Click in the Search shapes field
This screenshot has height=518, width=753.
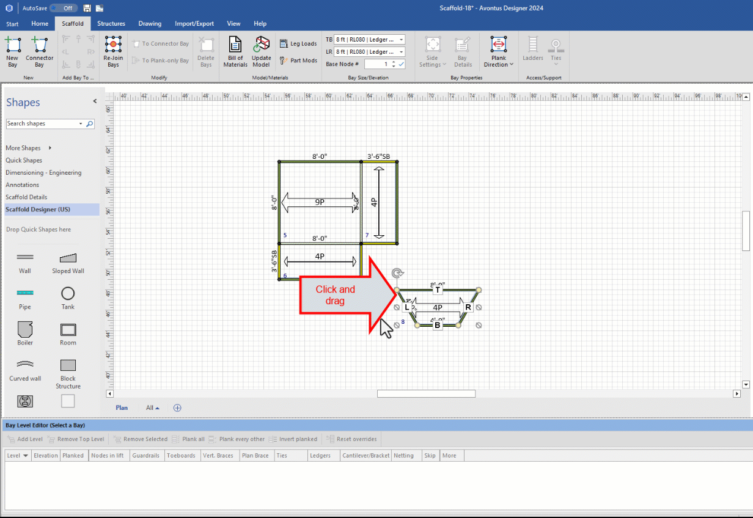tap(42, 123)
